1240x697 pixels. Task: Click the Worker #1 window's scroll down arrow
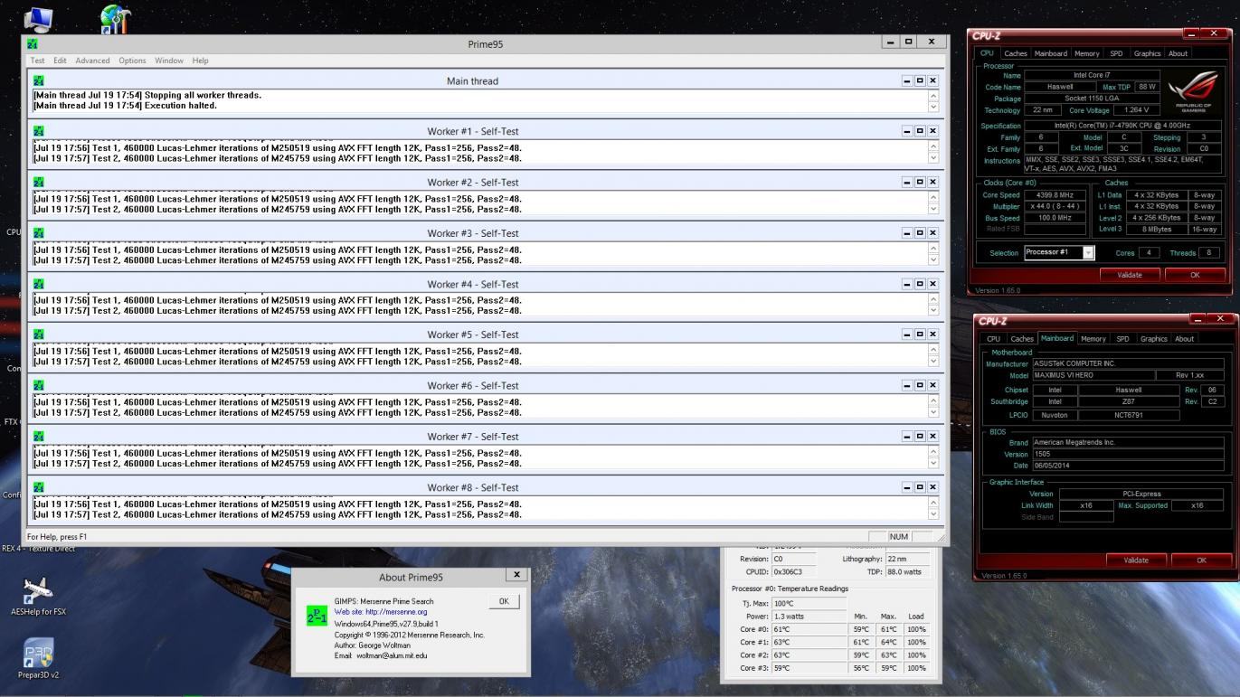tap(933, 158)
